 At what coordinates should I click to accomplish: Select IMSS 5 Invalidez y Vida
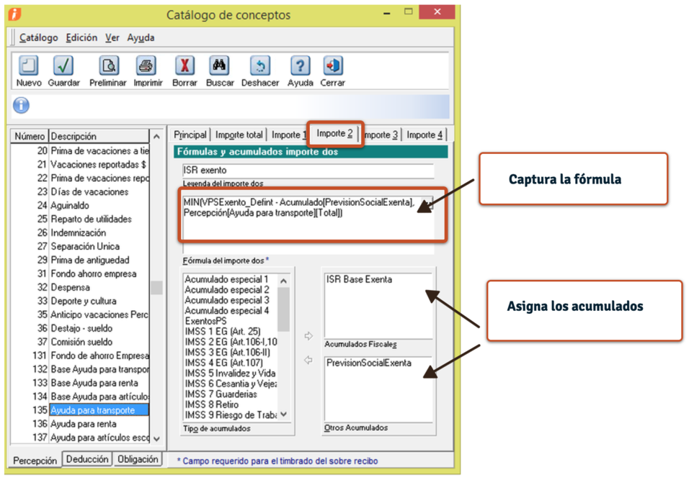pyautogui.click(x=230, y=373)
